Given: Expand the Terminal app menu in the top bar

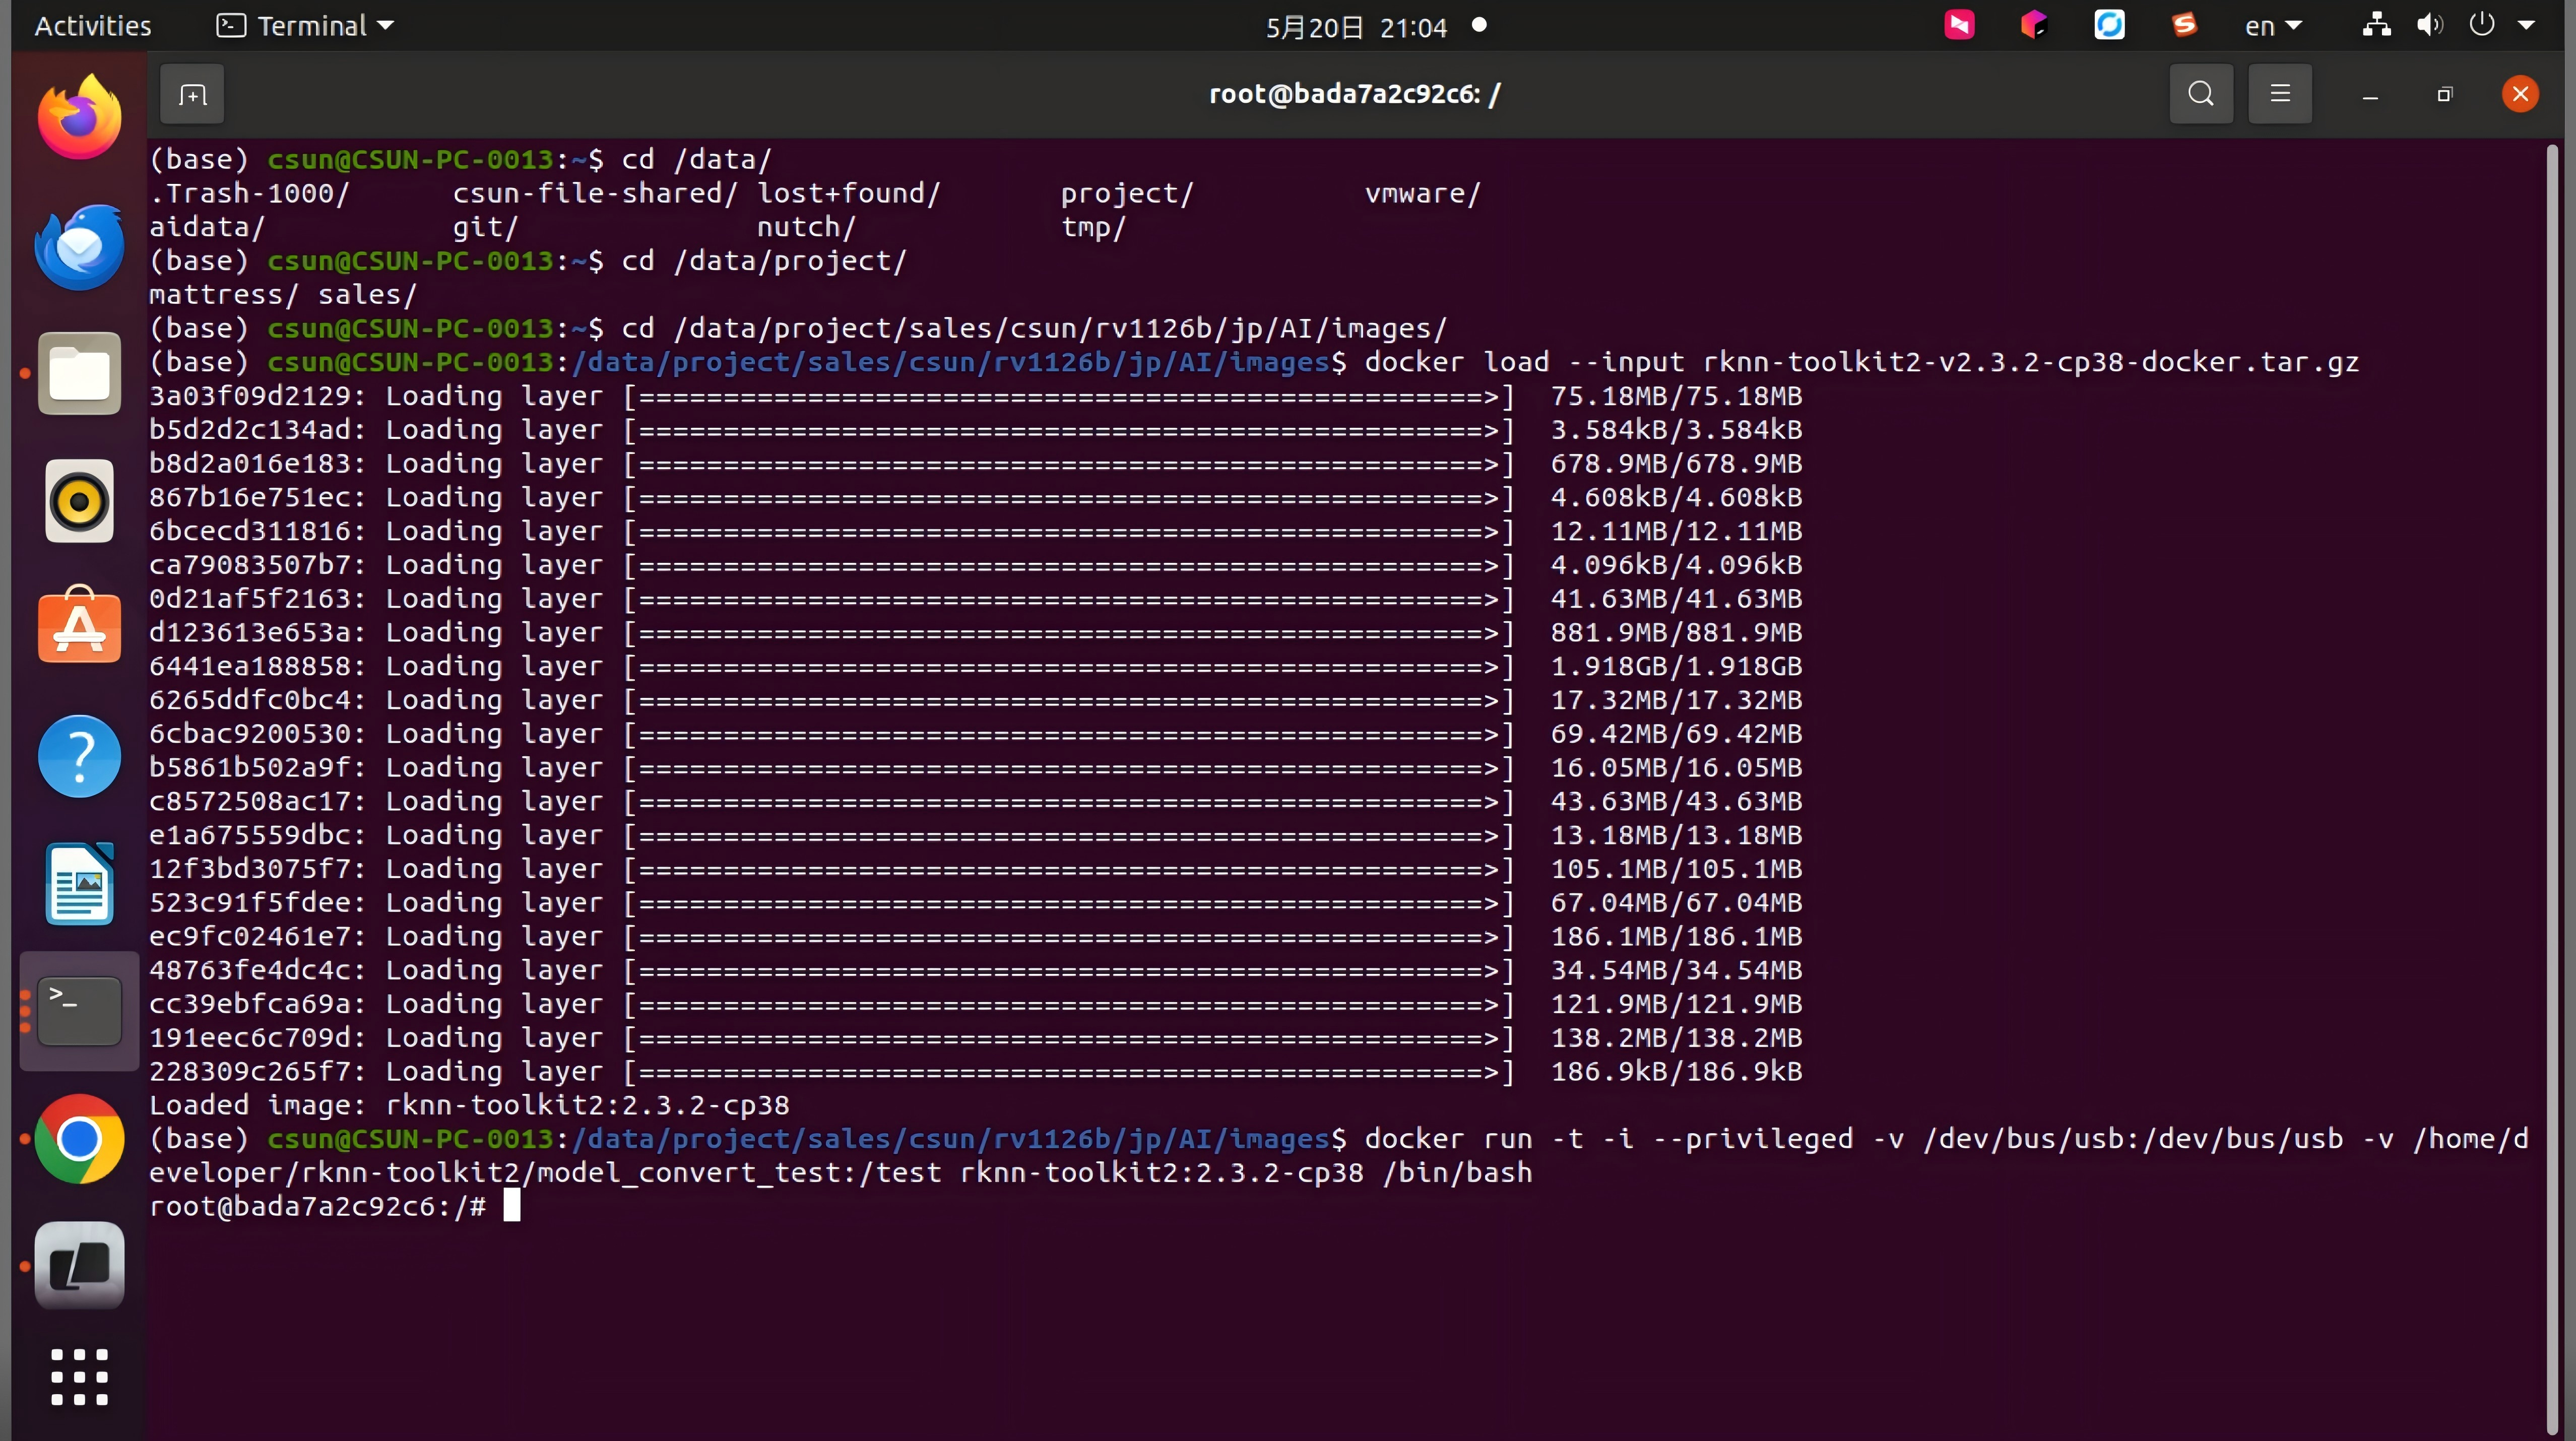Looking at the screenshot, I should tap(305, 26).
